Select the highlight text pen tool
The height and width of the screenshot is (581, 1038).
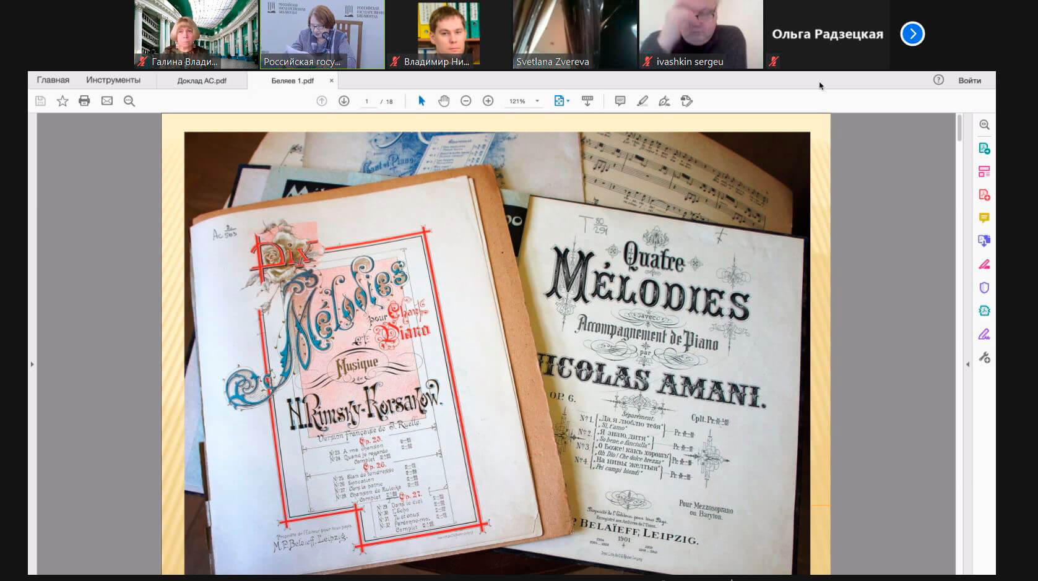pyautogui.click(x=642, y=101)
